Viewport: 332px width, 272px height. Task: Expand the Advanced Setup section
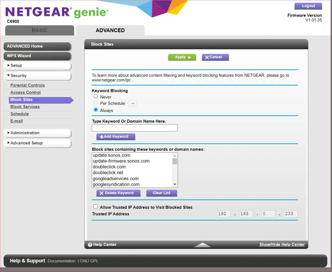click(x=37, y=143)
